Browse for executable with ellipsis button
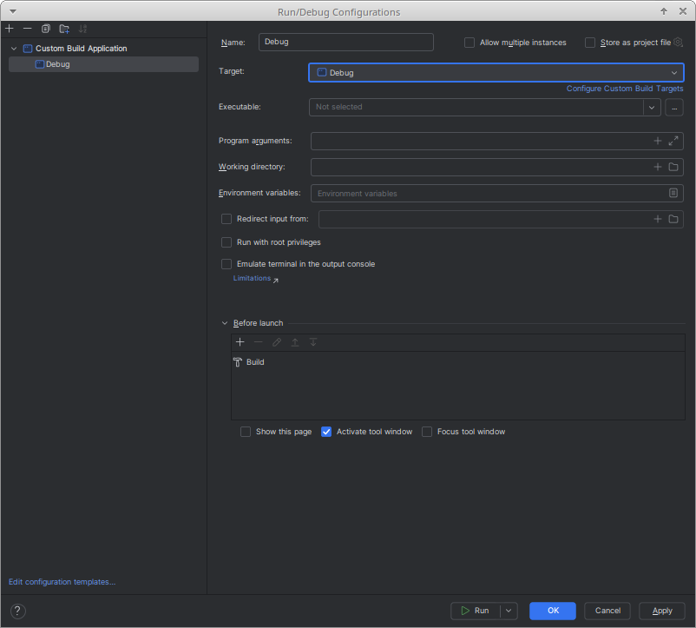Screen dimensions: 696x628 674,107
